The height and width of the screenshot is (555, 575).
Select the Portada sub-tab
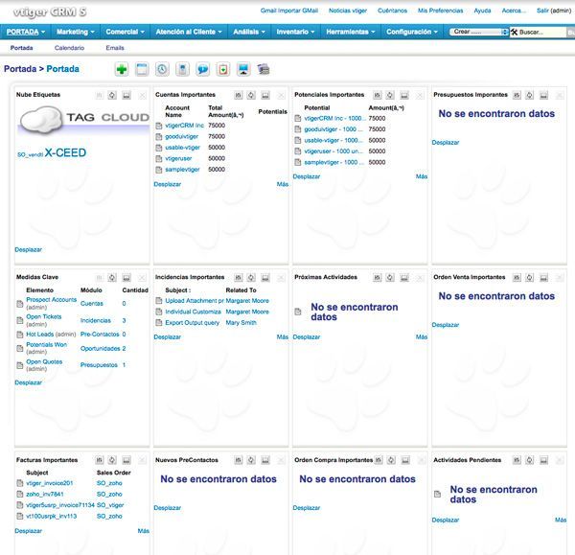click(22, 48)
